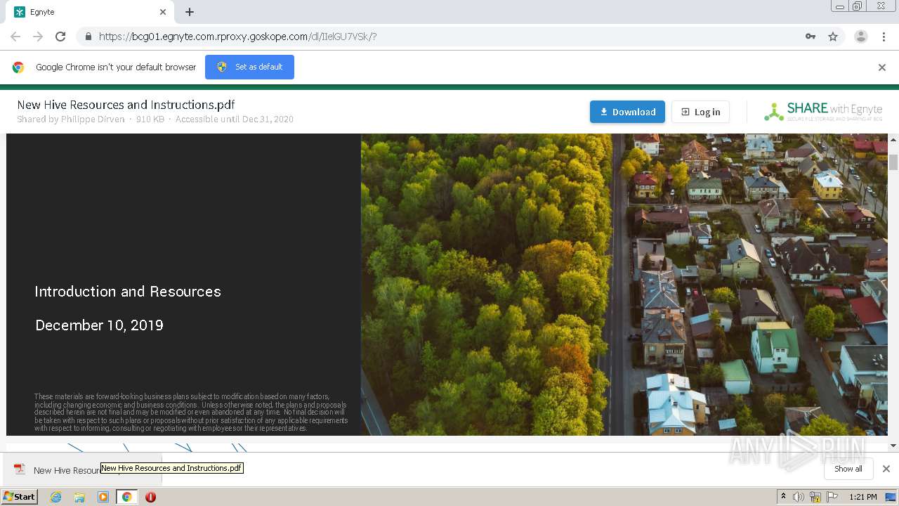Click the red stop taskbar icon
The image size is (899, 506).
click(x=150, y=497)
